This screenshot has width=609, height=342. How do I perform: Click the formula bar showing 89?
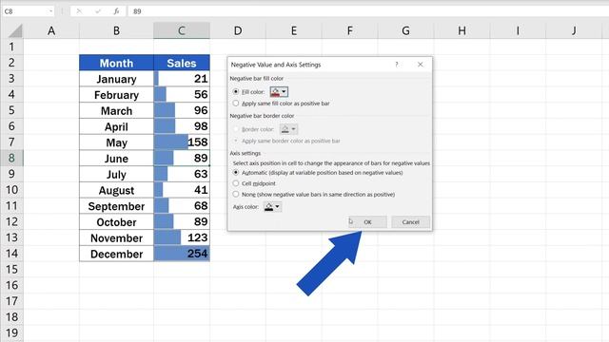click(369, 11)
